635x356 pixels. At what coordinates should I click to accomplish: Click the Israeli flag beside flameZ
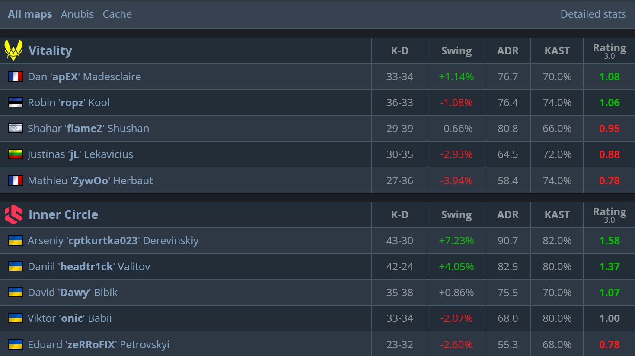pos(16,129)
